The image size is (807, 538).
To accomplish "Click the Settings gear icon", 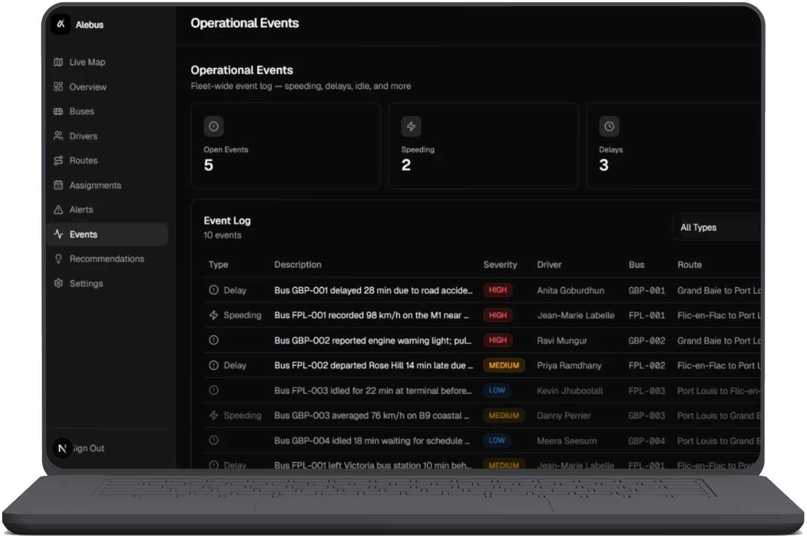I will tap(58, 283).
